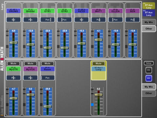Click the blue indicator beside Lucy fader
This screenshot has height=118, width=157.
[92, 105]
